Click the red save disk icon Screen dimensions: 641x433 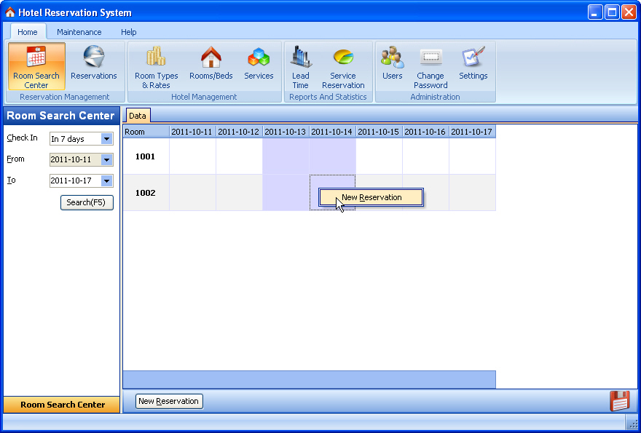point(619,401)
